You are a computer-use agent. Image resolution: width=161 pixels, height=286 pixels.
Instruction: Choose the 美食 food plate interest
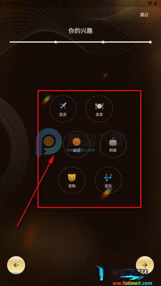pos(99,109)
